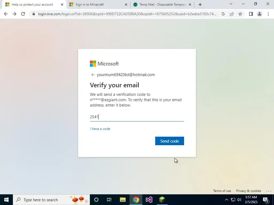Viewport: 274px width, 205px height.
Task: Open the network status tray icon
Action: click(233, 200)
